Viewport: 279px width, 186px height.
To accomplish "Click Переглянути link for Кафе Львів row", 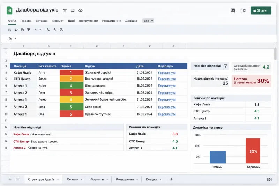I will pyautogui.click(x=167, y=73).
